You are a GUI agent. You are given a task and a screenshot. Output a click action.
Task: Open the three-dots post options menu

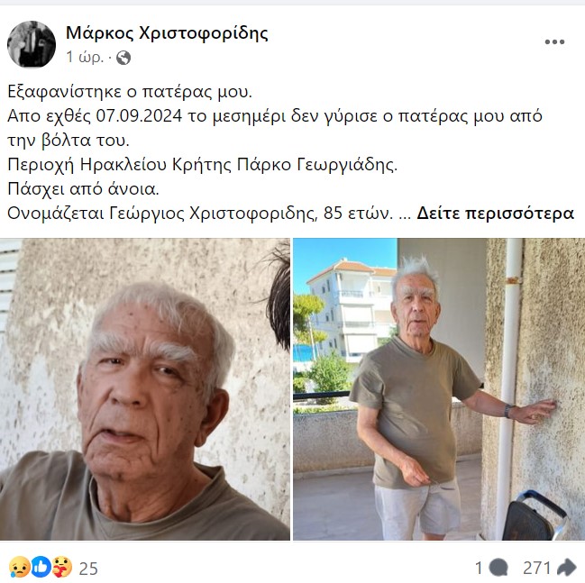[554, 41]
